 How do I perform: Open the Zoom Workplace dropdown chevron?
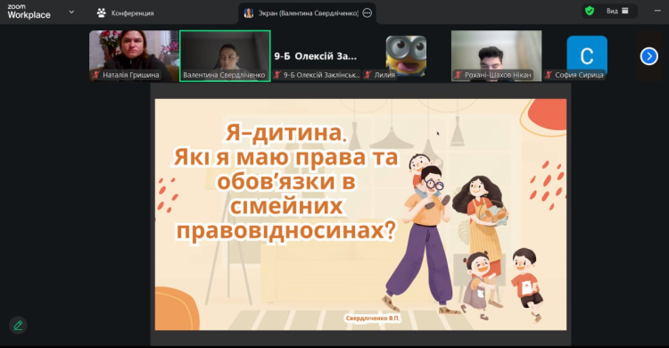[x=71, y=12]
